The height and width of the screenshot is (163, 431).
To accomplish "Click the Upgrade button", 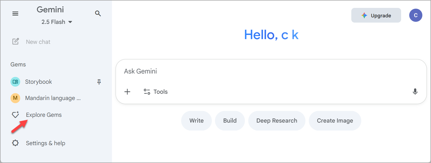I will [x=376, y=15].
